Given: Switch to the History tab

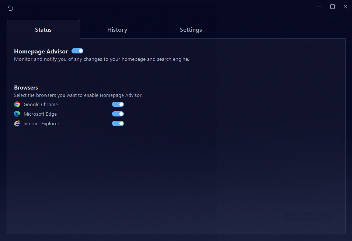Looking at the screenshot, I should (117, 29).
